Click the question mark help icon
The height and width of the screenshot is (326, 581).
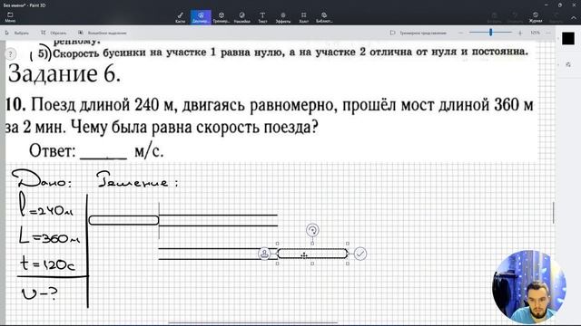pyautogui.click(x=10, y=54)
